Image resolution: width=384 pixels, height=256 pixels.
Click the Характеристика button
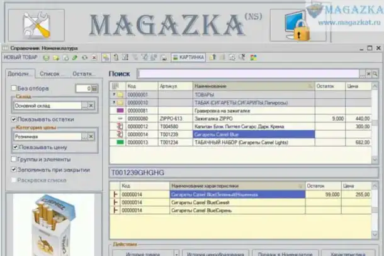[x=348, y=253]
